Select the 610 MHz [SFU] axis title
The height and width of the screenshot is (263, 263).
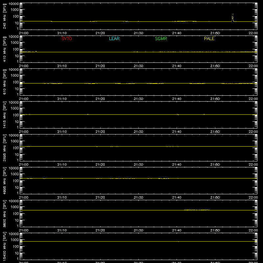coord(4,82)
